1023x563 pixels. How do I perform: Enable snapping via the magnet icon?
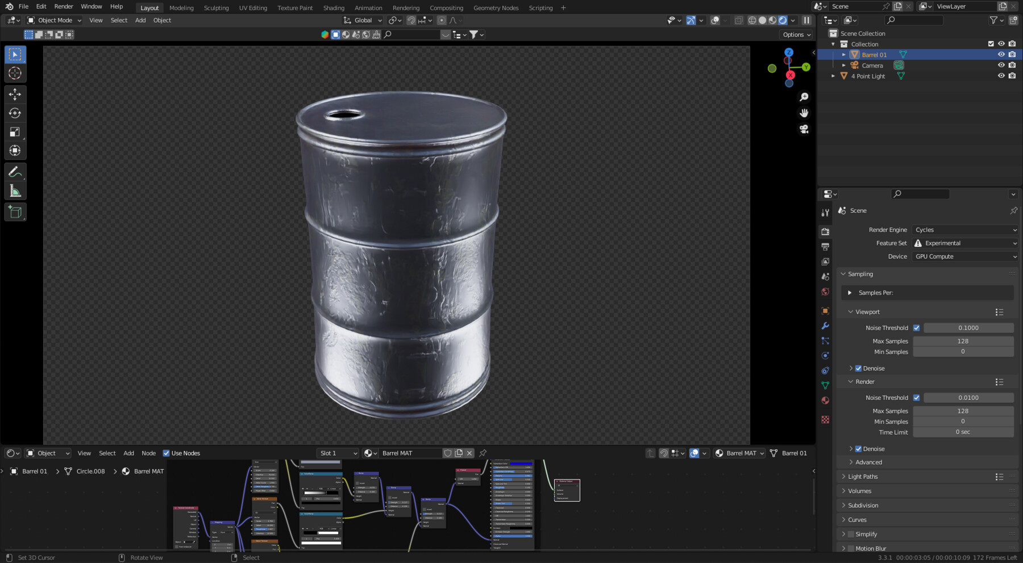(411, 20)
